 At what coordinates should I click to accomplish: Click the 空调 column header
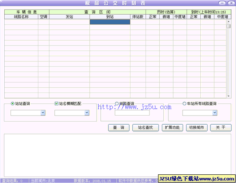pyautogui.click(x=43, y=17)
